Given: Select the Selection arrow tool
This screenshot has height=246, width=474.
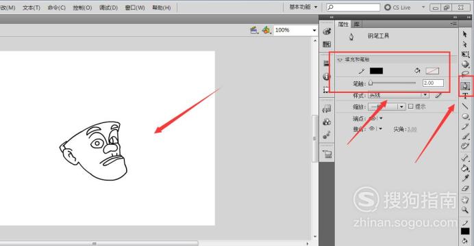Looking at the screenshot, I should [x=465, y=34].
